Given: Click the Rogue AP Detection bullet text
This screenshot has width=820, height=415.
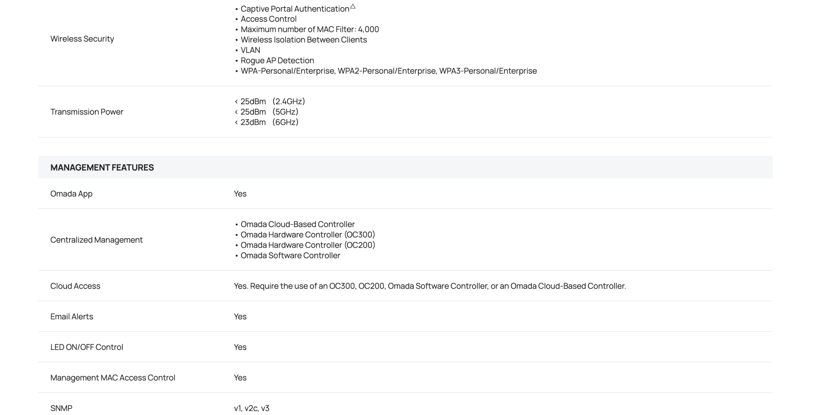Looking at the screenshot, I should coord(277,60).
